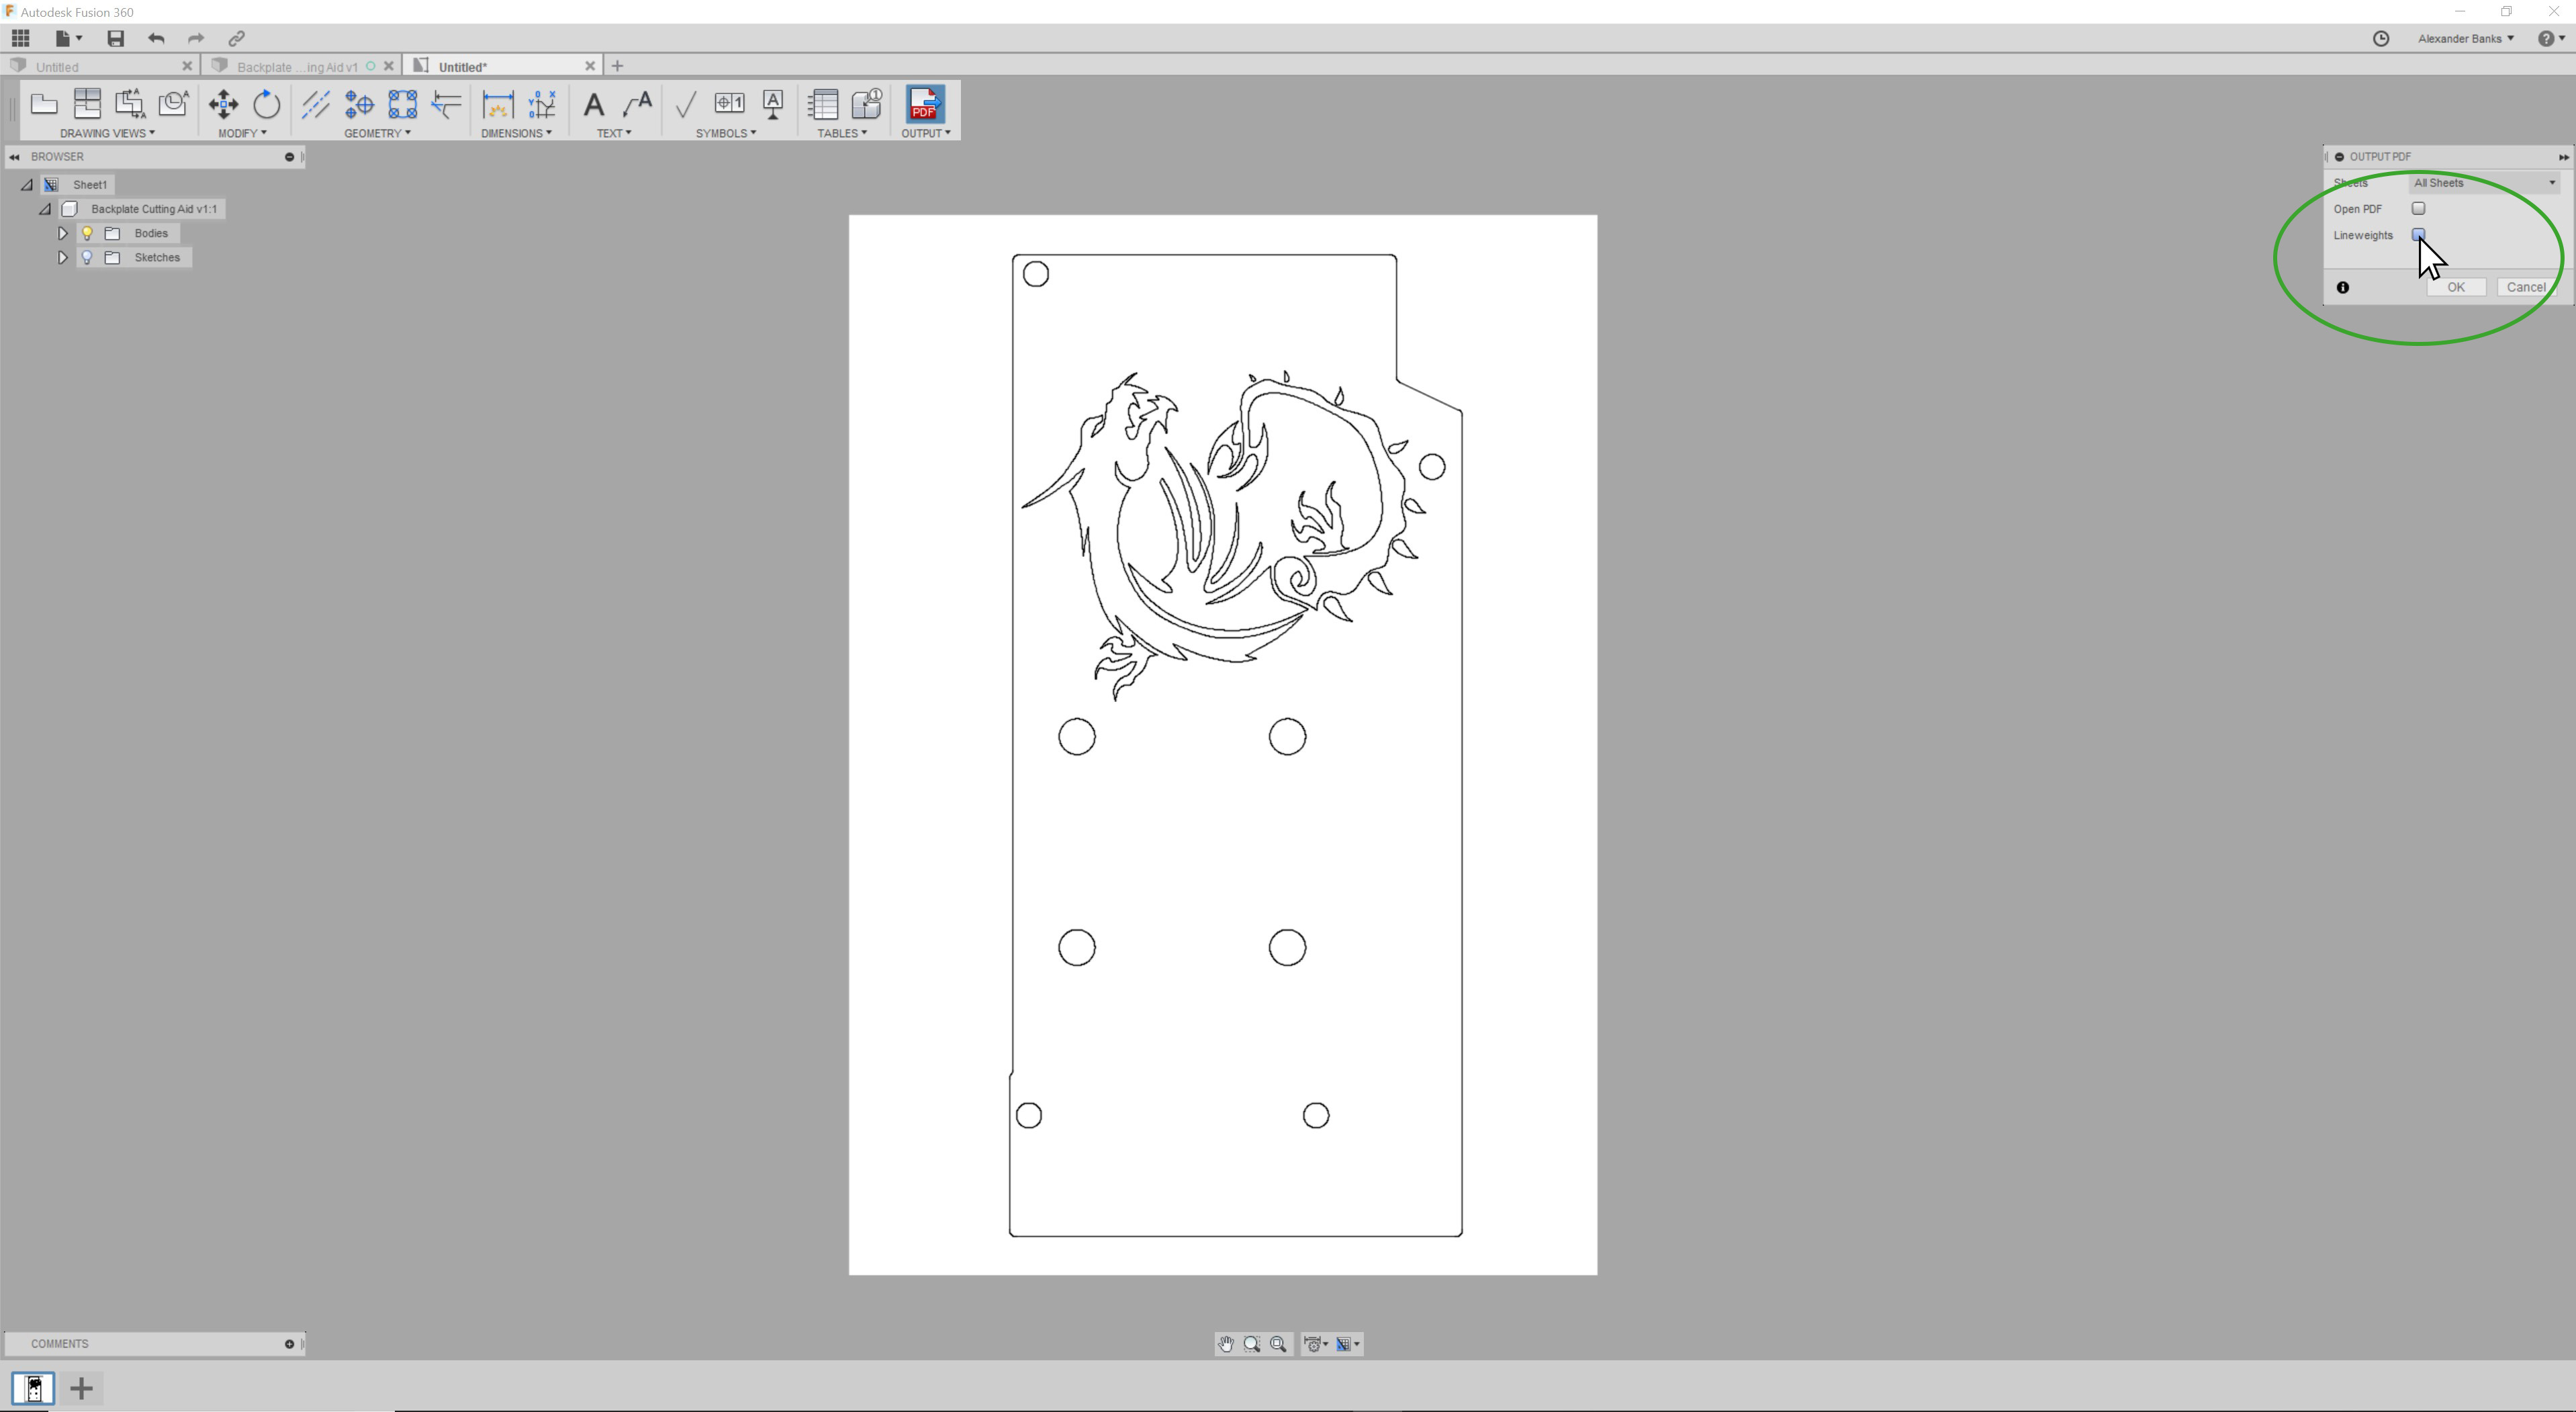This screenshot has width=2576, height=1412.
Task: Select the Rotate tool
Action: point(266,104)
